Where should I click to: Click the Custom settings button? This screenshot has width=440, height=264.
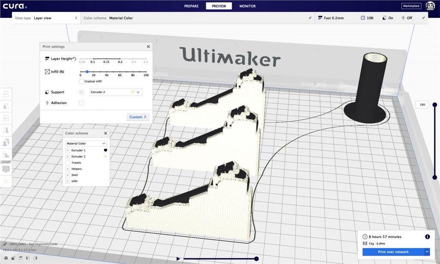(x=137, y=117)
